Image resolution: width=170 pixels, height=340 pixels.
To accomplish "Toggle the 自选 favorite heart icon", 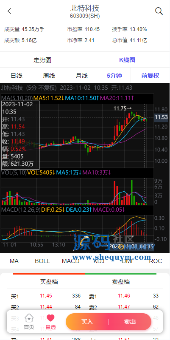I will tap(50, 318).
